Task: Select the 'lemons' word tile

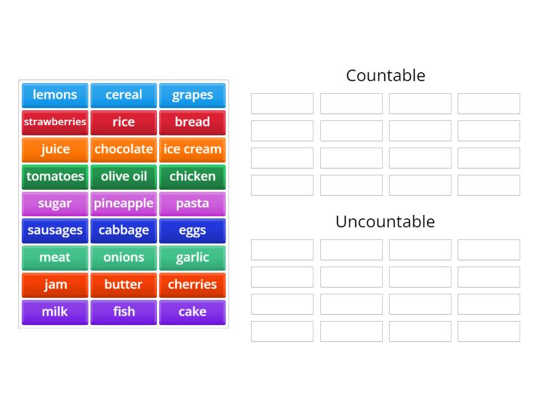Action: point(54,95)
